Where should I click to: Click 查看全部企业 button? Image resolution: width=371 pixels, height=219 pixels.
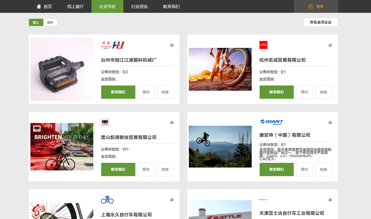coord(321,22)
